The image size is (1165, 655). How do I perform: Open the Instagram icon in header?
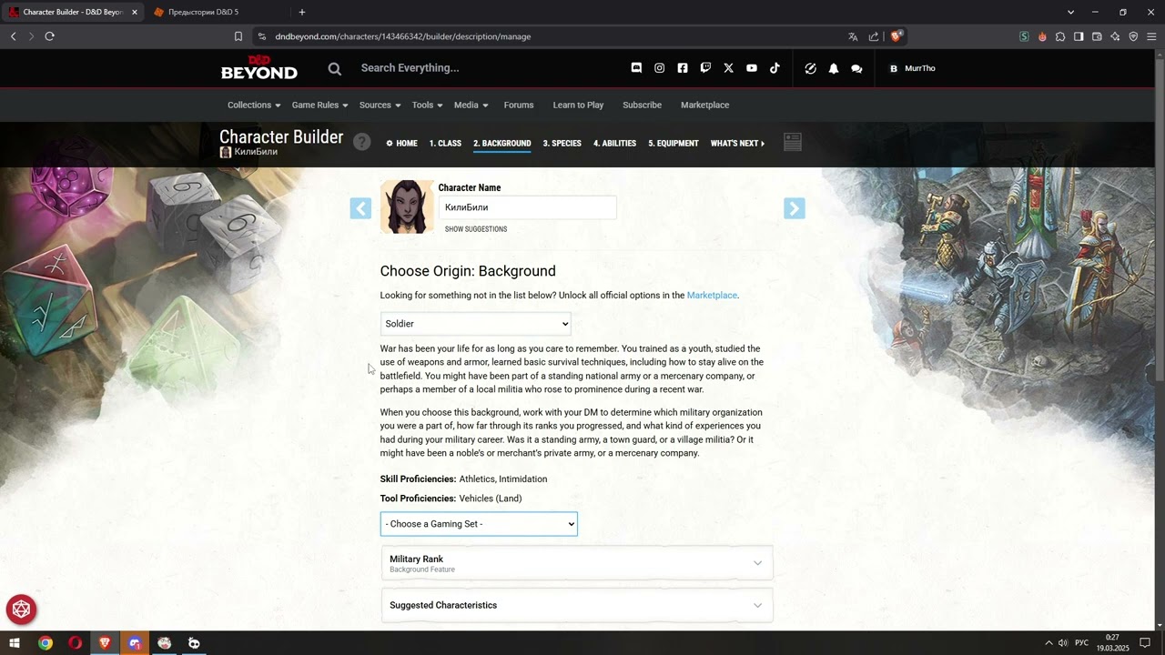click(659, 68)
